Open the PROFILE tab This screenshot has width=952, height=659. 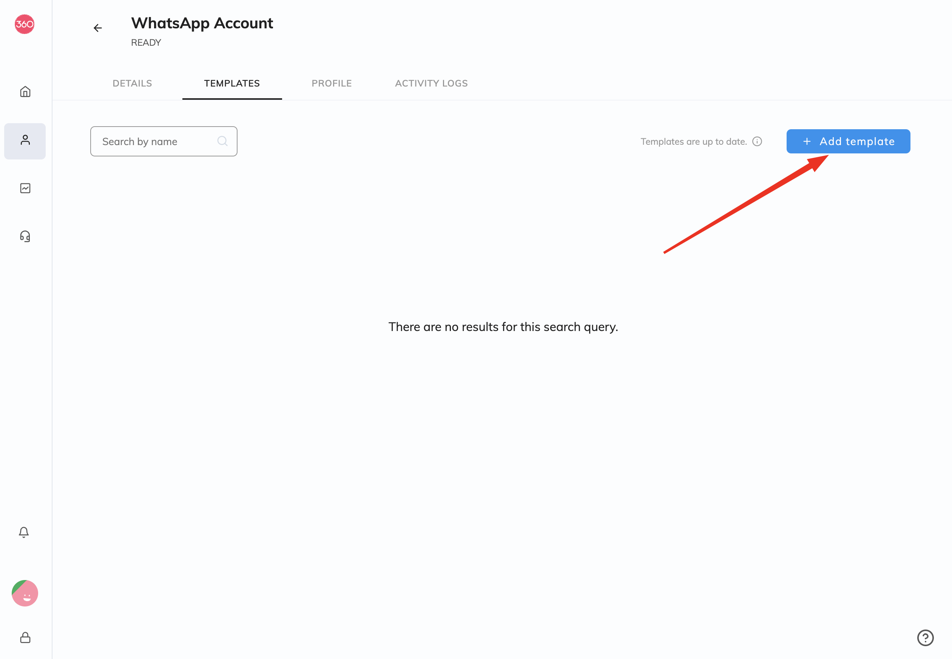pyautogui.click(x=332, y=84)
